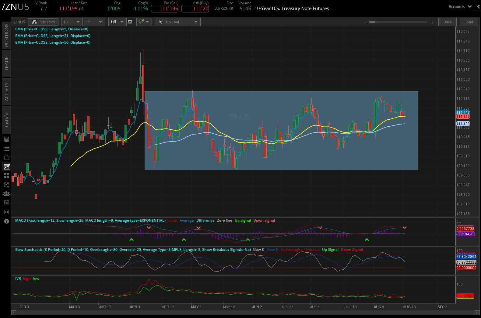The height and width of the screenshot is (318, 481).
Task: Click the MACD study label
Action: tap(90, 221)
